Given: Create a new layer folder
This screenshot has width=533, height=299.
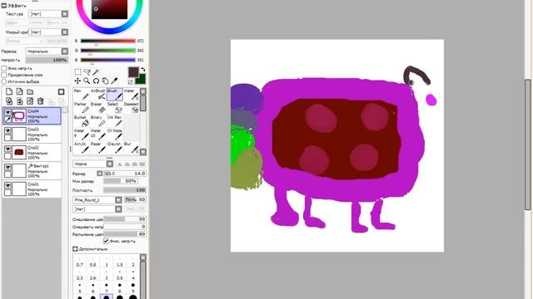Looking at the screenshot, I should point(30,92).
